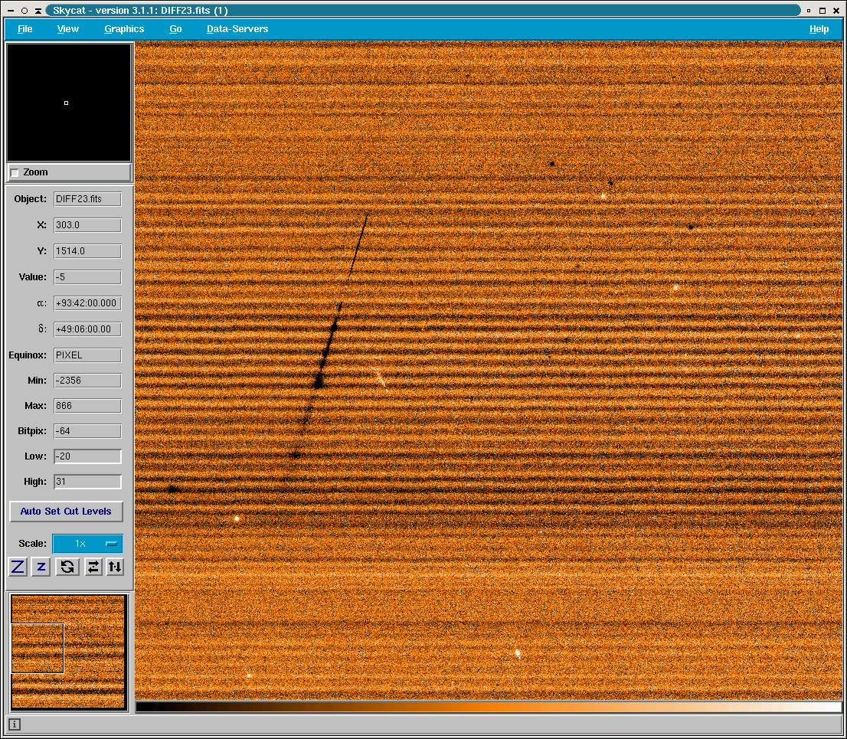847x739 pixels.
Task: Click the alpha coordinate field
Action: tap(87, 303)
